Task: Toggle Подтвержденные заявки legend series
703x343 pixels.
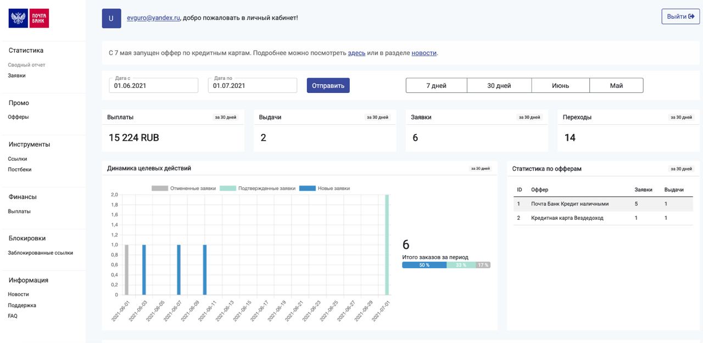Action: pyautogui.click(x=258, y=188)
